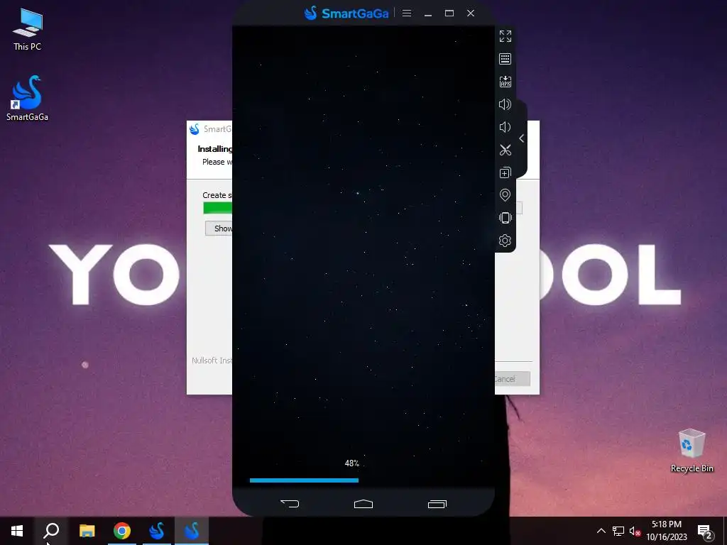Screen dimensions: 727x545
Task: Open taskbar search magnifier
Action: click(51, 531)
